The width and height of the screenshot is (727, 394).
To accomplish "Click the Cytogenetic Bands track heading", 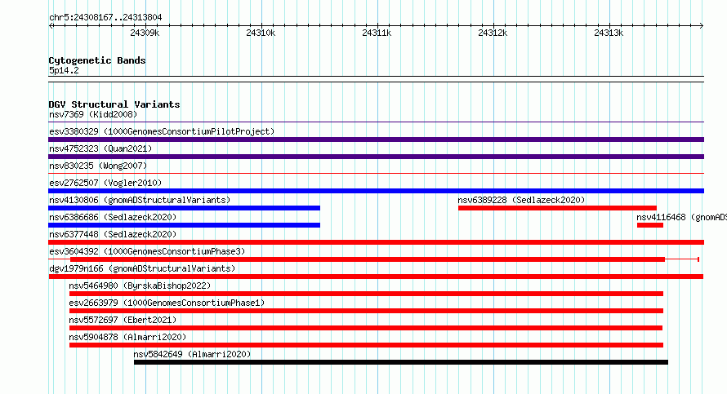I will coord(97,60).
